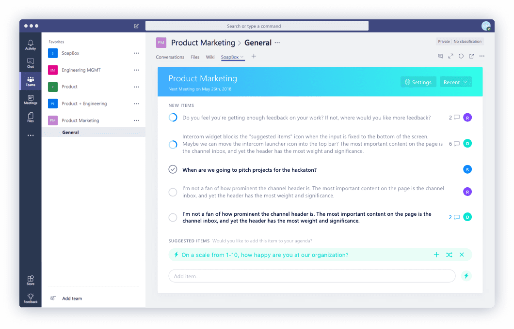Open Files in the left rail

(31, 117)
